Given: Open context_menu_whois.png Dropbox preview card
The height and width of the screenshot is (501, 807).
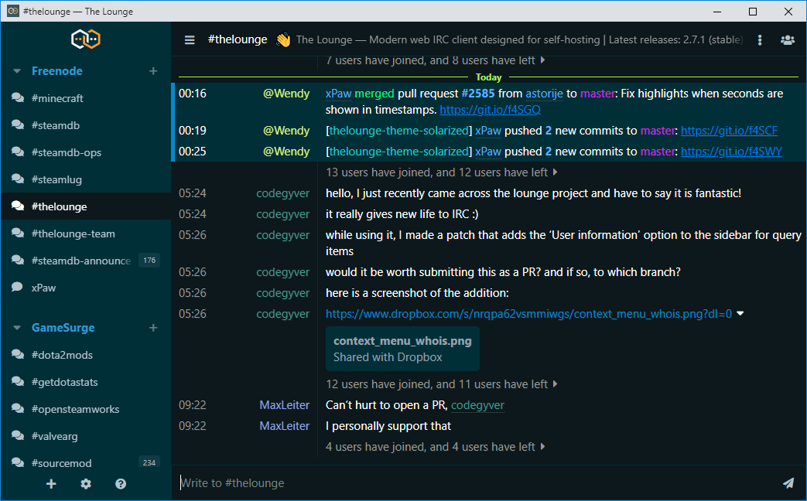Looking at the screenshot, I should [402, 349].
